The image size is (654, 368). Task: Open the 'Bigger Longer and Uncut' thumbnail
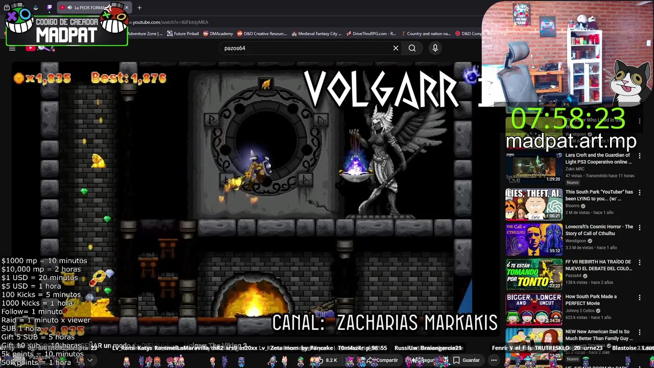[534, 309]
